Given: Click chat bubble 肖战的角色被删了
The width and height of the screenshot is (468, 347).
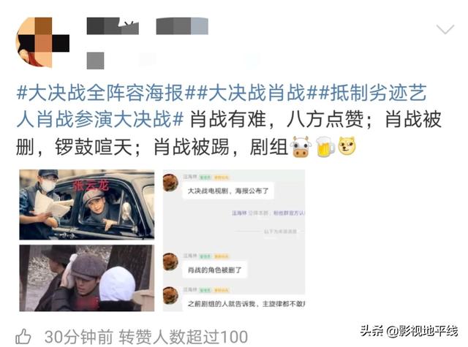Looking at the screenshot, I should 214,270.
